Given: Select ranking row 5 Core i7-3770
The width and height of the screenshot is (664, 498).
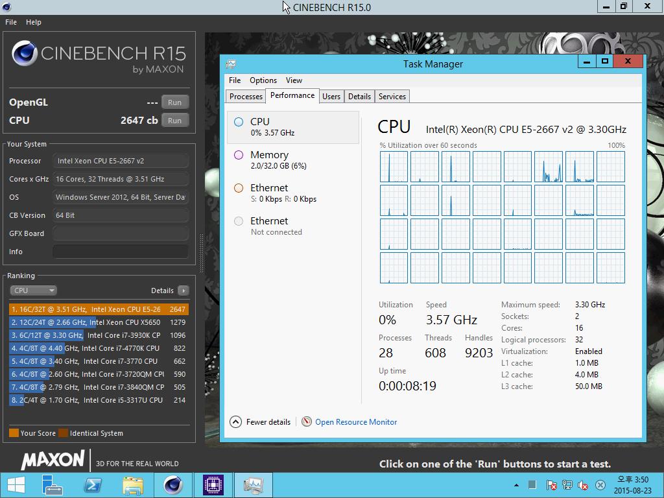Looking at the screenshot, I should (99, 361).
